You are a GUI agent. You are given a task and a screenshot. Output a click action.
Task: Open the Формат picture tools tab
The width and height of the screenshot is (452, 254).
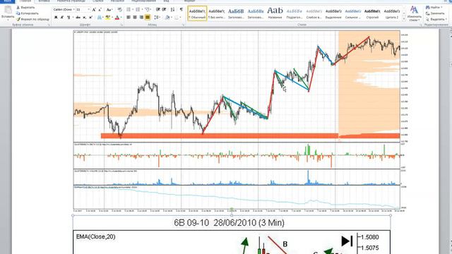(189, 1)
